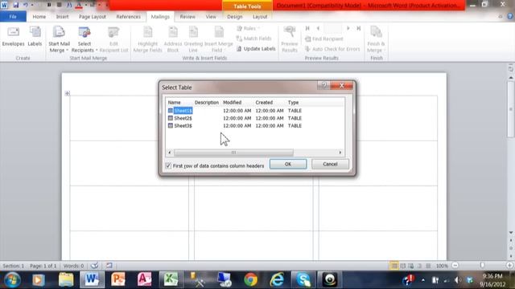This screenshot has height=289, width=515.
Task: Open Select Recipients dropdown
Action: pos(84,39)
